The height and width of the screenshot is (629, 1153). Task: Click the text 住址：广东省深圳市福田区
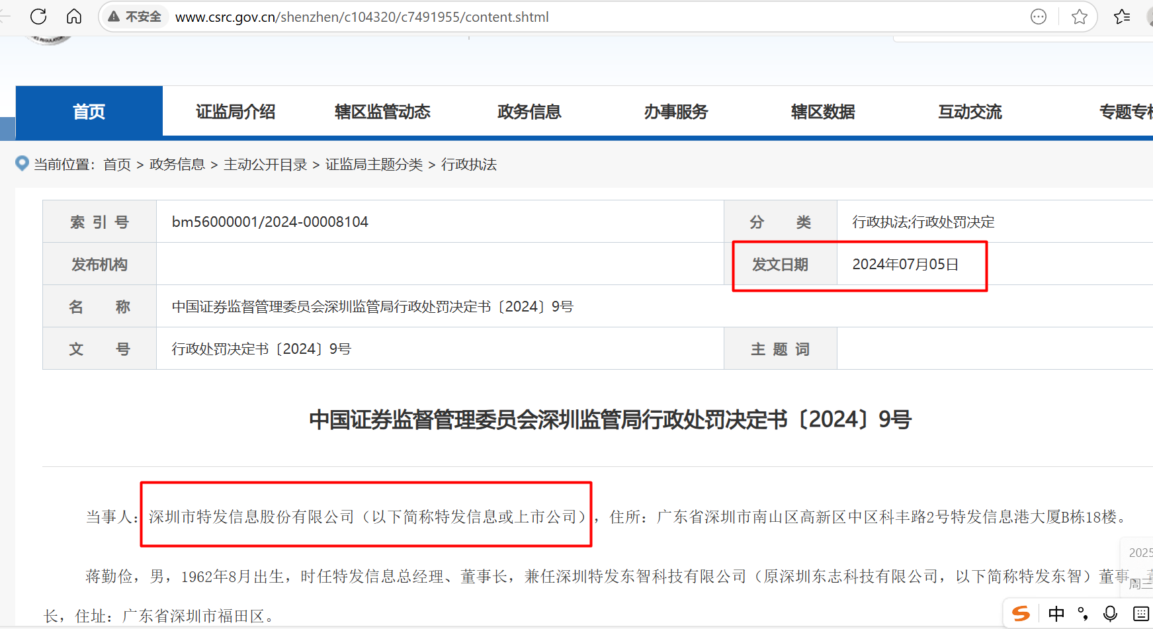tap(174, 616)
